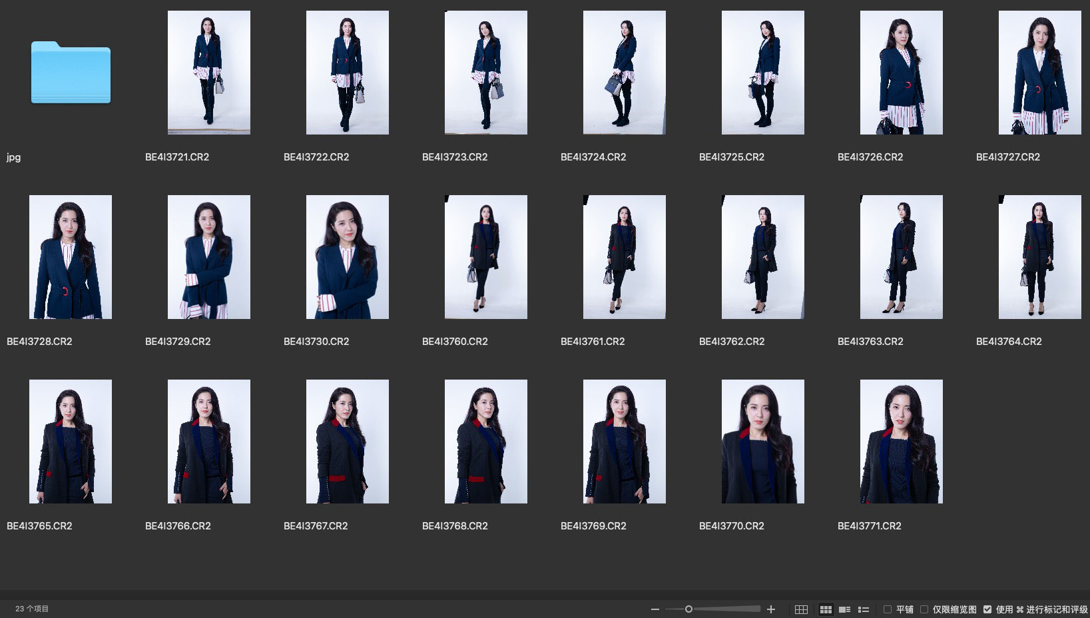Switch to thumbnail view mode
The image size is (1090, 618).
click(x=826, y=609)
